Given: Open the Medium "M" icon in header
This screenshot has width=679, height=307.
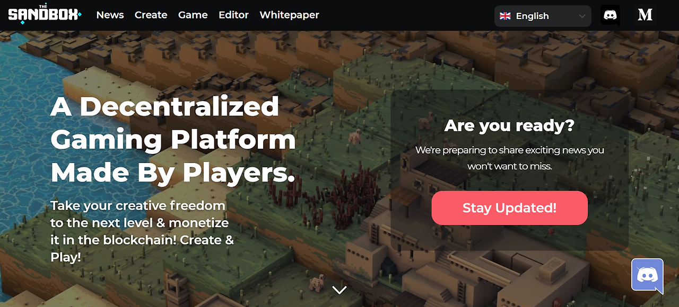Looking at the screenshot, I should point(645,15).
